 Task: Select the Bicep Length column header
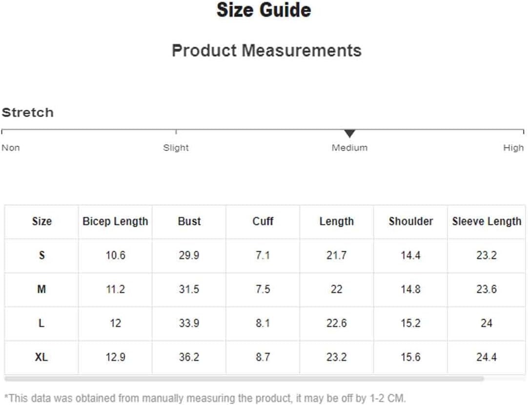pyautogui.click(x=115, y=222)
